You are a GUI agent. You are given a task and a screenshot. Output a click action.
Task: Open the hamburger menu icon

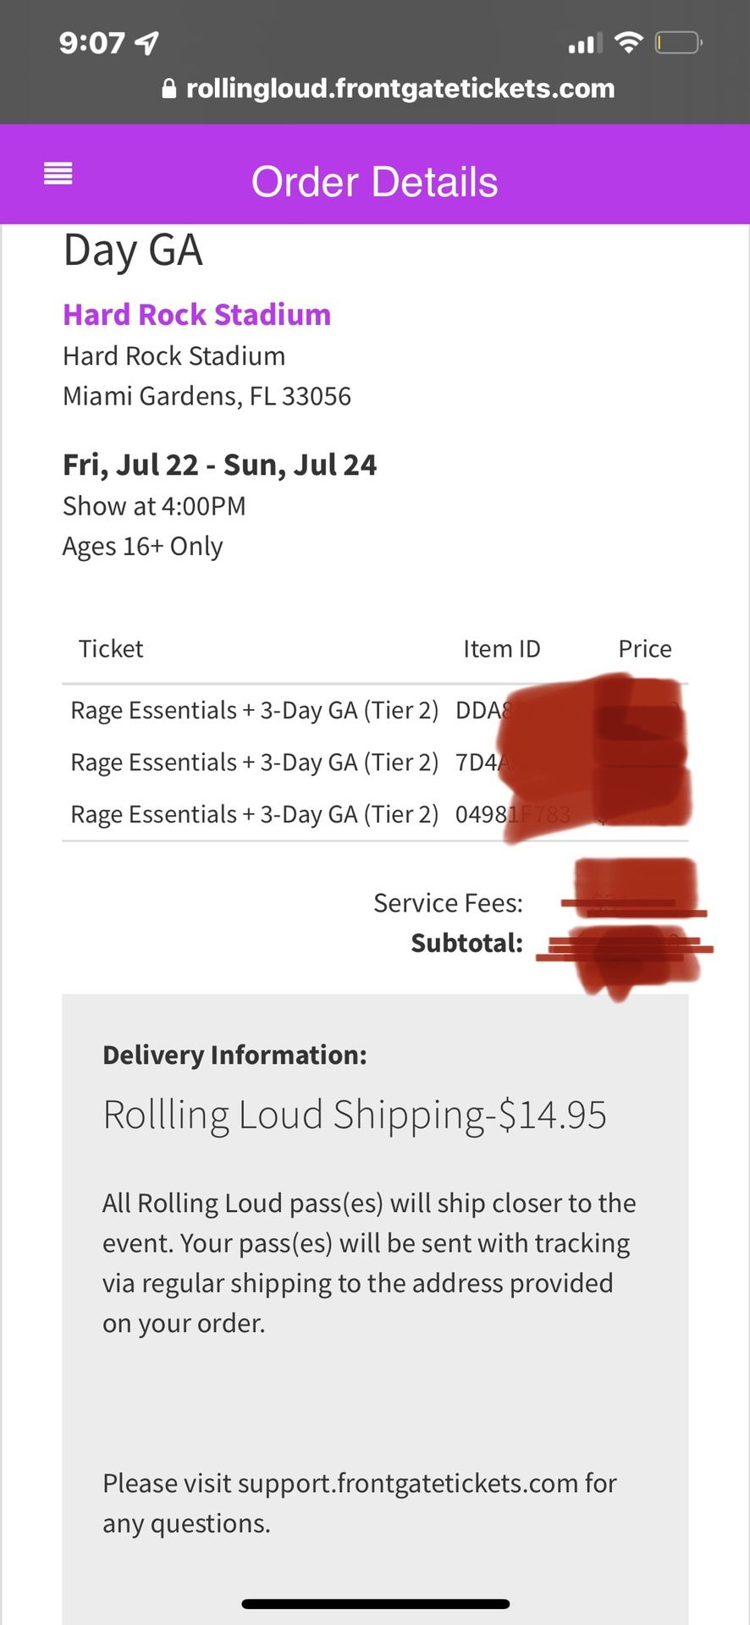click(58, 174)
